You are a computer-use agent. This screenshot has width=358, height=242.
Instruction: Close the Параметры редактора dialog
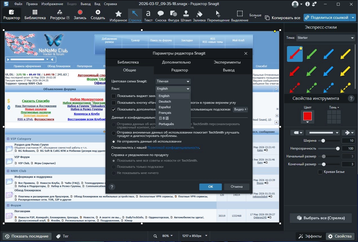coord(246,53)
